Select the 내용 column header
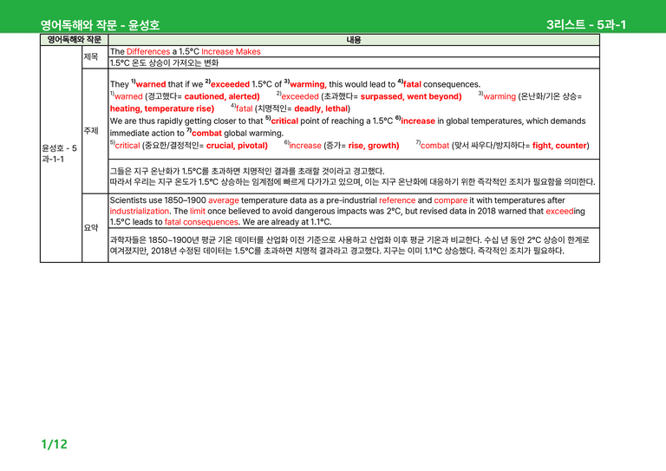Viewport: 666px width, 471px height. click(354, 40)
